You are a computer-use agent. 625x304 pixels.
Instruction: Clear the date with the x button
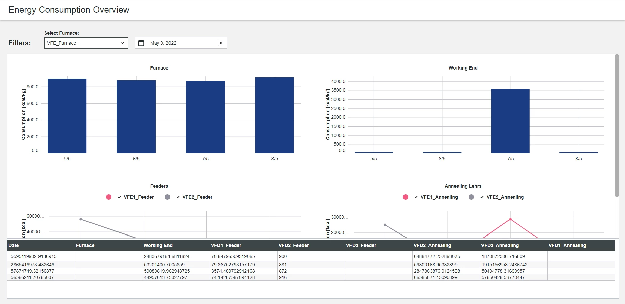point(221,43)
